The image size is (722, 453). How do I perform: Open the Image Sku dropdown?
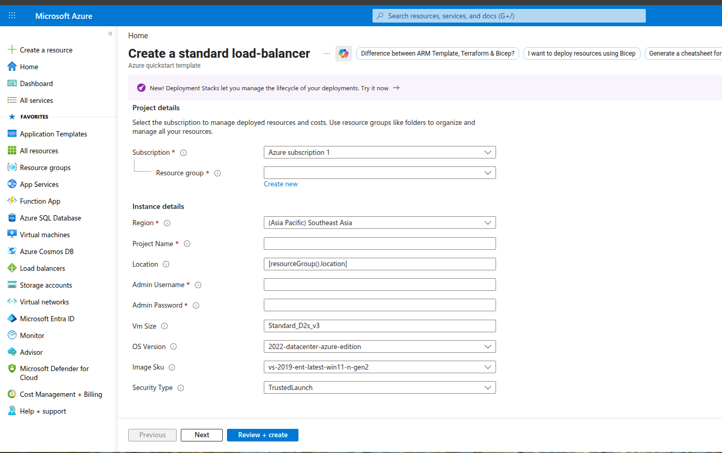[x=380, y=367]
